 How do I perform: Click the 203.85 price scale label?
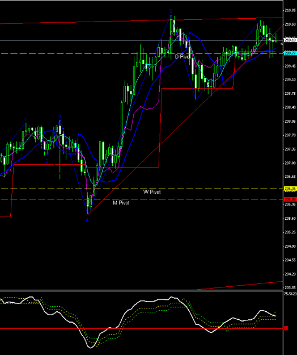click(290, 288)
